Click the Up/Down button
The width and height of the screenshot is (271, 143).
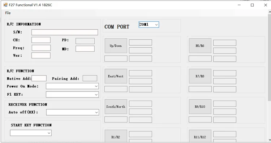[116, 46]
